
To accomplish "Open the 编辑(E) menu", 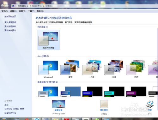I will tap(13, 11).
